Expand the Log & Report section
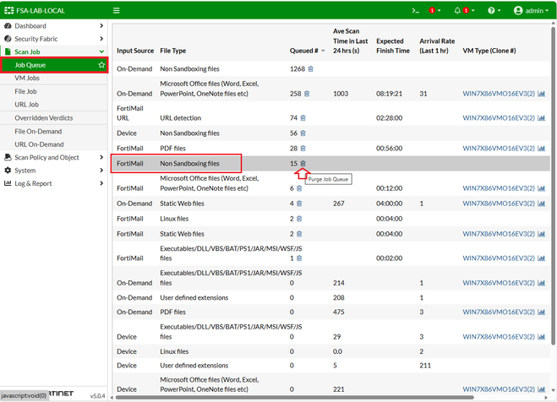557x402 pixels. (33, 183)
